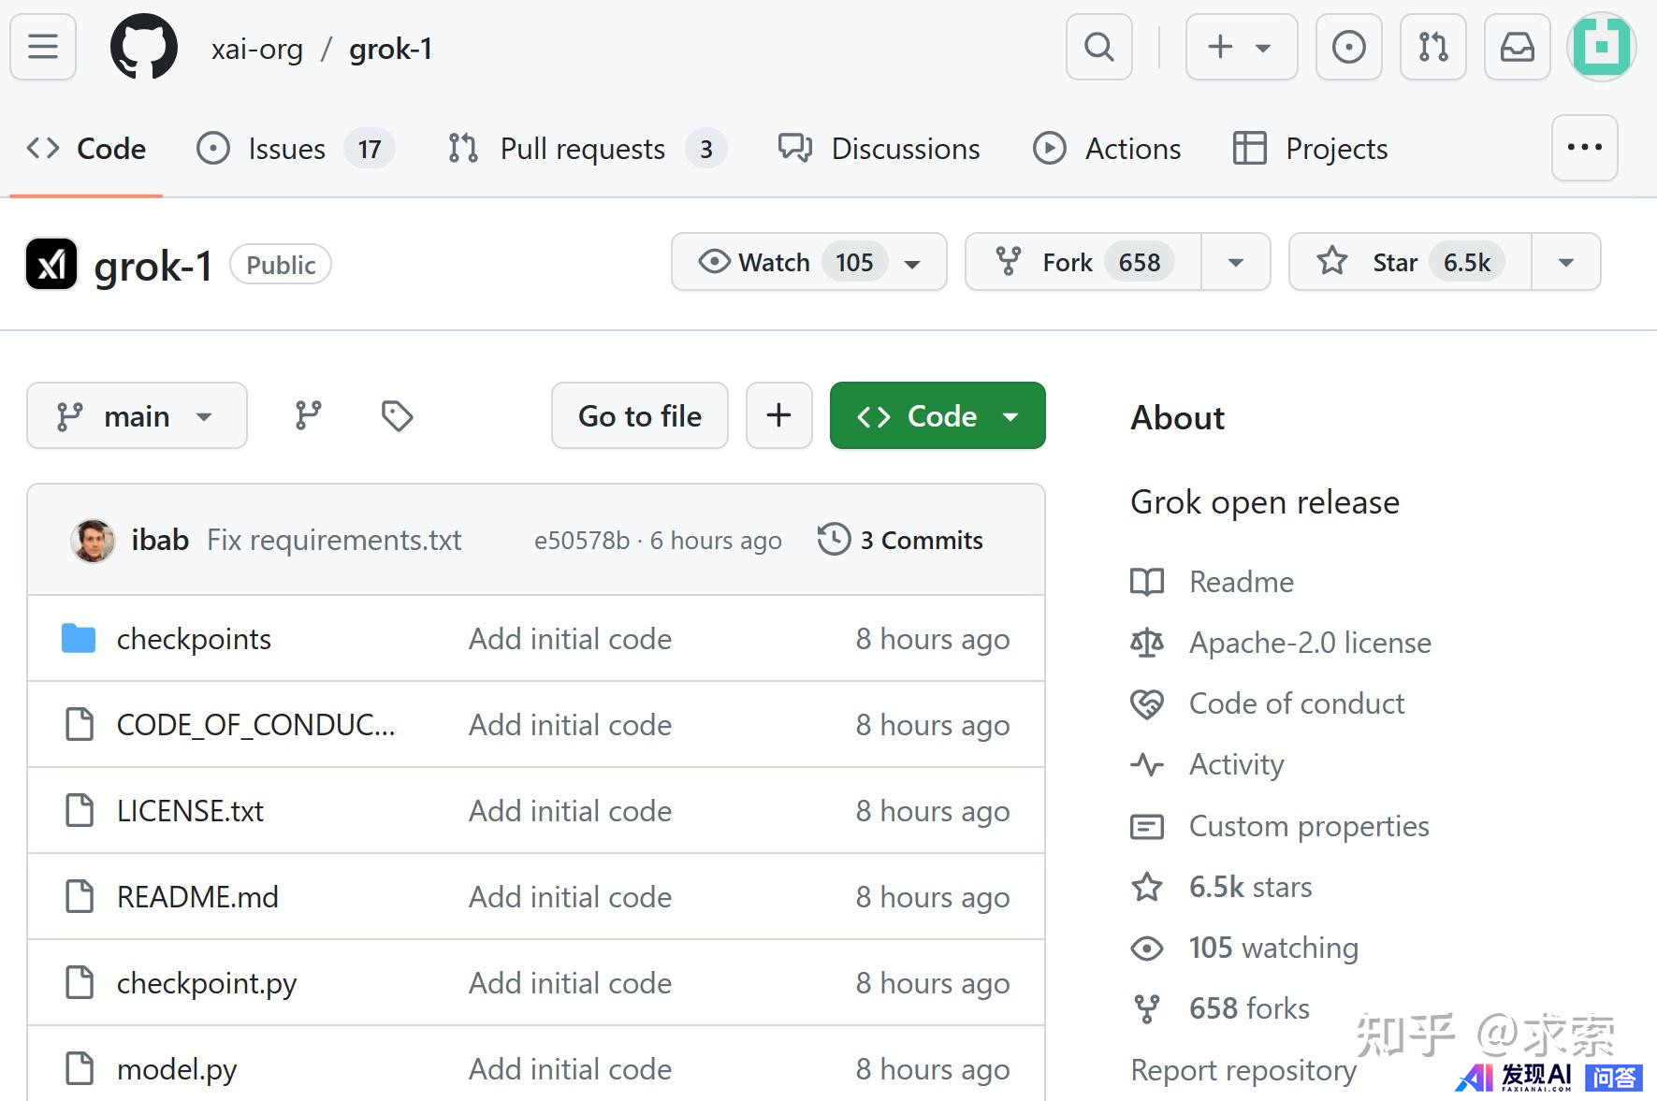Click the Go to file button

pos(640,415)
